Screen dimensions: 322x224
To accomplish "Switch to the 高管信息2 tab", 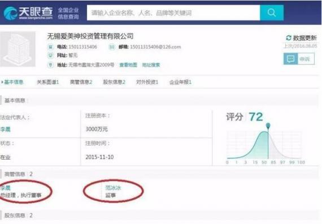I will coord(81,82).
